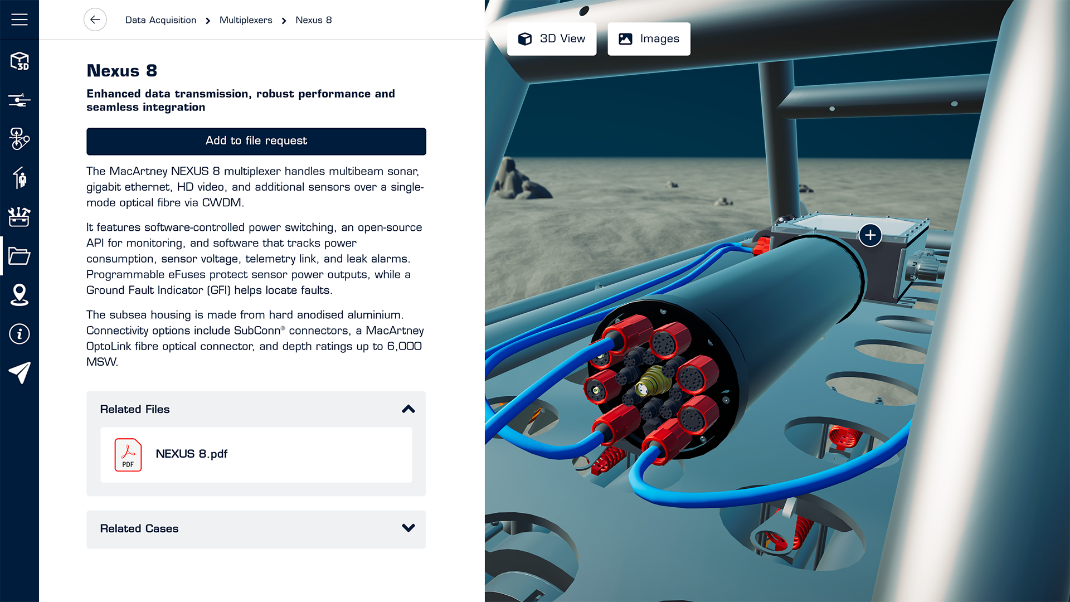Screen dimensions: 1070x602
Task: Open the 3D cube sidebar icon
Action: coord(20,61)
